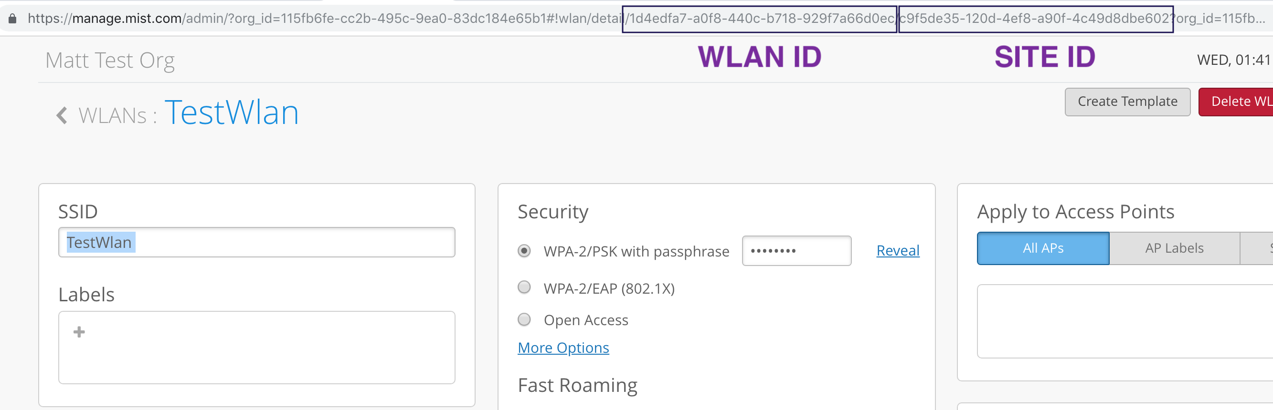Click the lock icon in the address bar
Viewport: 1273px width, 410px height.
(13, 19)
